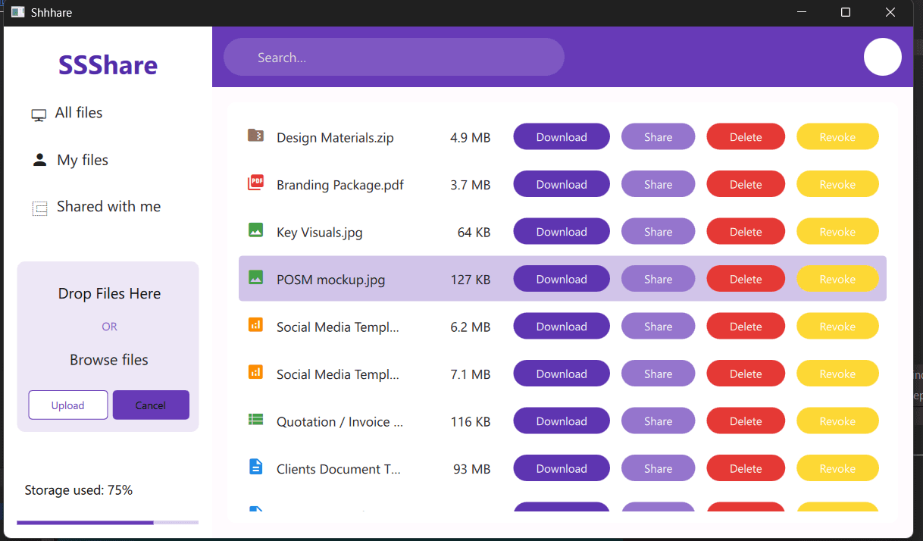Open the round user profile avatar

882,57
